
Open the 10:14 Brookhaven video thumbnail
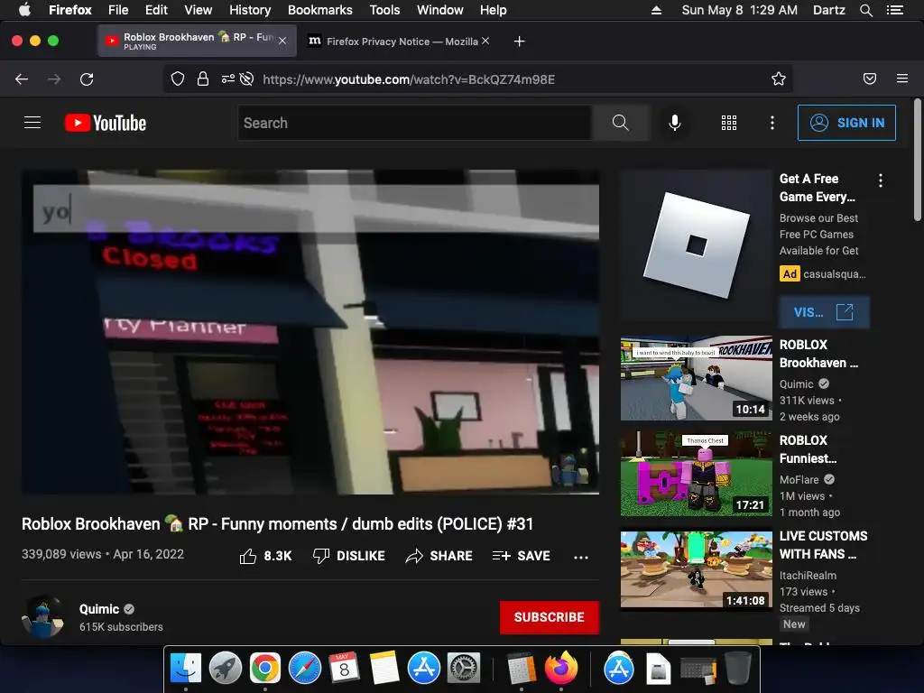tap(696, 378)
